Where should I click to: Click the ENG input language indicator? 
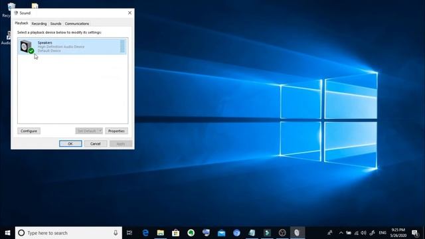coord(382,233)
